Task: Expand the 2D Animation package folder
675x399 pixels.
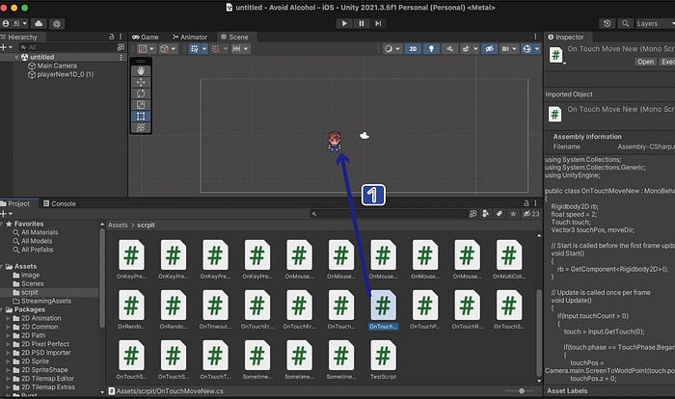Action: tap(8, 318)
